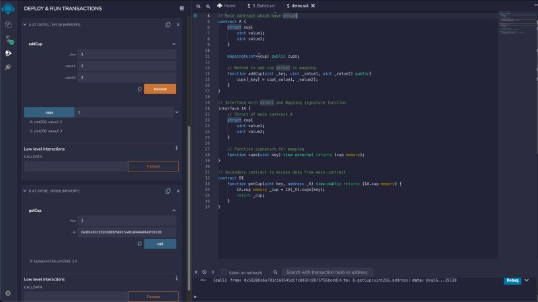The height and width of the screenshot is (302, 538).
Task: Focus the getCup key input field
Action: click(126, 221)
